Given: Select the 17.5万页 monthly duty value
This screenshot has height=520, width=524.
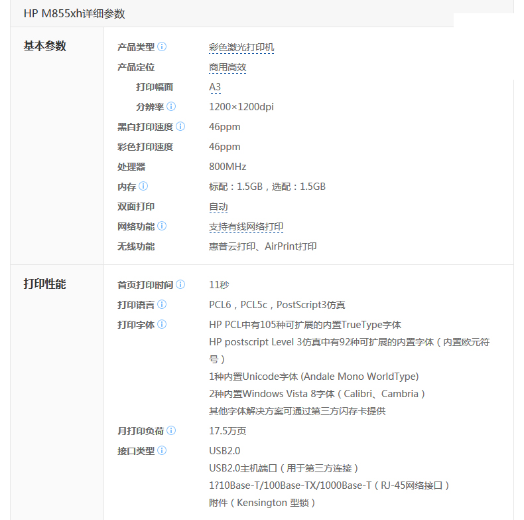Looking at the screenshot, I should point(228,431).
